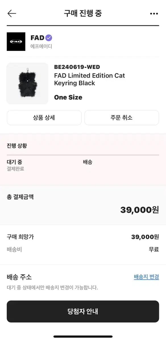Click the FAD brand logo
Image resolution: width=166 pixels, height=341 pixels.
click(x=16, y=41)
